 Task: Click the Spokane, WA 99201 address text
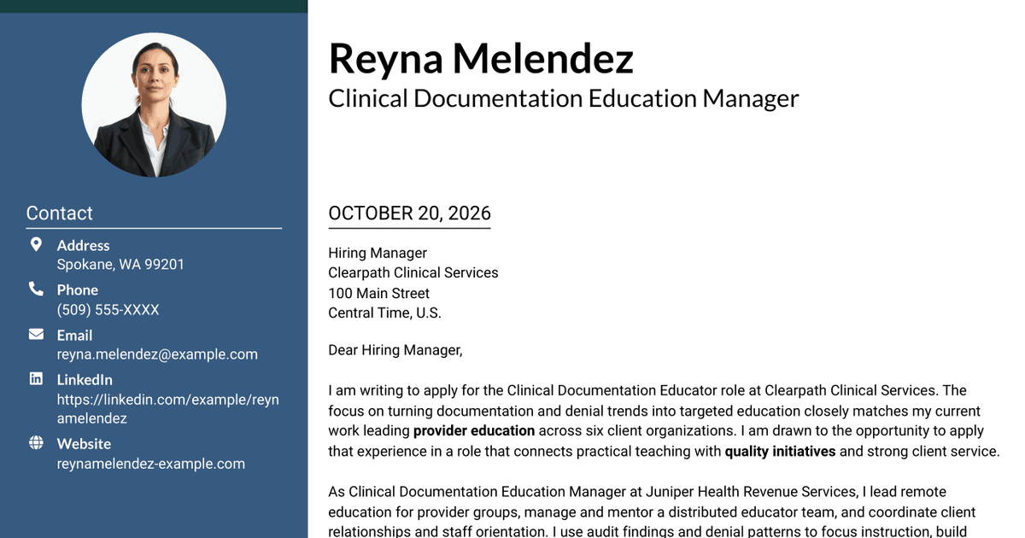(x=120, y=264)
